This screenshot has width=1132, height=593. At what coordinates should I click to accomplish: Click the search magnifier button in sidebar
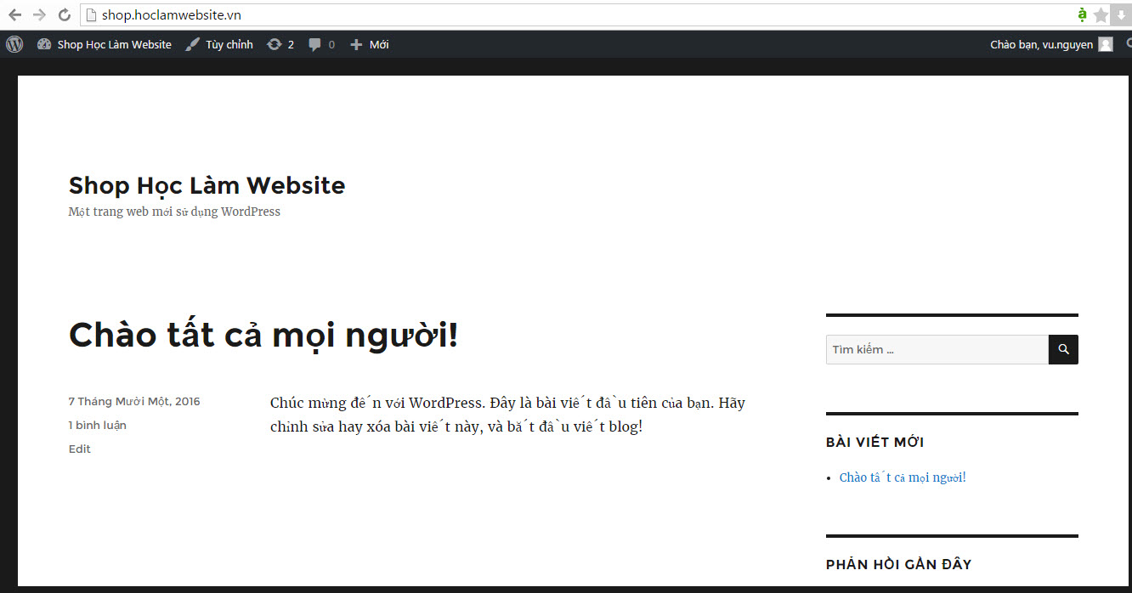(1062, 349)
